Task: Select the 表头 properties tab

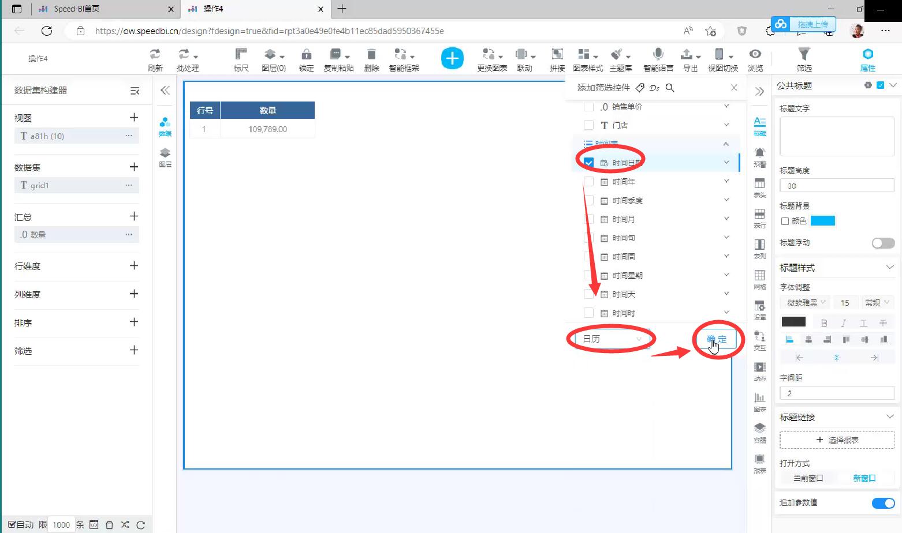Action: click(759, 187)
